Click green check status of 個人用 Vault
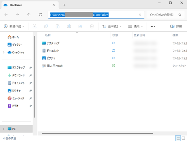187x141 pixels. [114, 66]
